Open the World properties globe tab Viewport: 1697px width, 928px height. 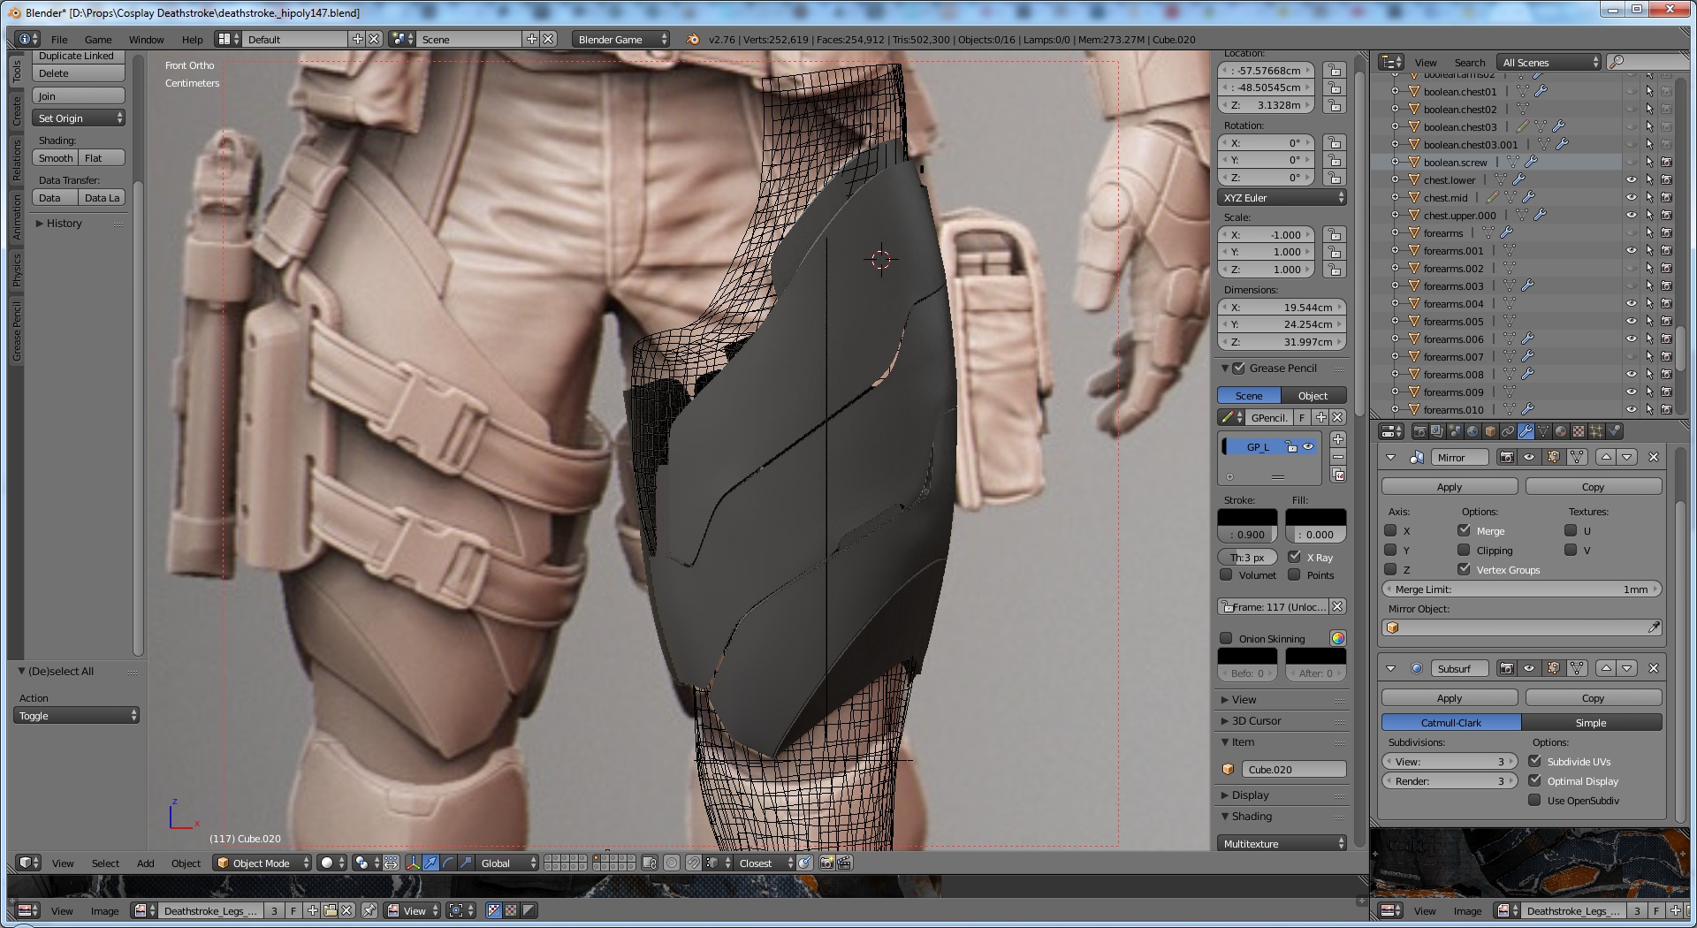pyautogui.click(x=1473, y=431)
